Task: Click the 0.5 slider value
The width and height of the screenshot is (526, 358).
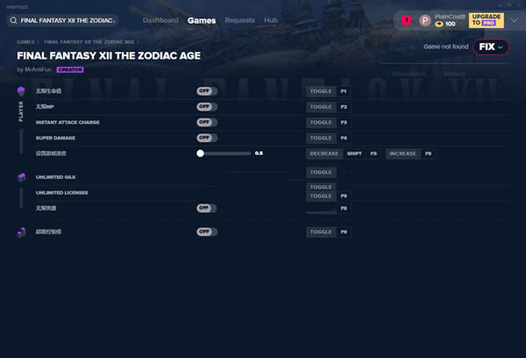Action: click(x=259, y=154)
